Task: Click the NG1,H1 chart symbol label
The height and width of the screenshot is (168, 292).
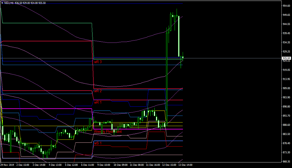Action: pos(9,3)
